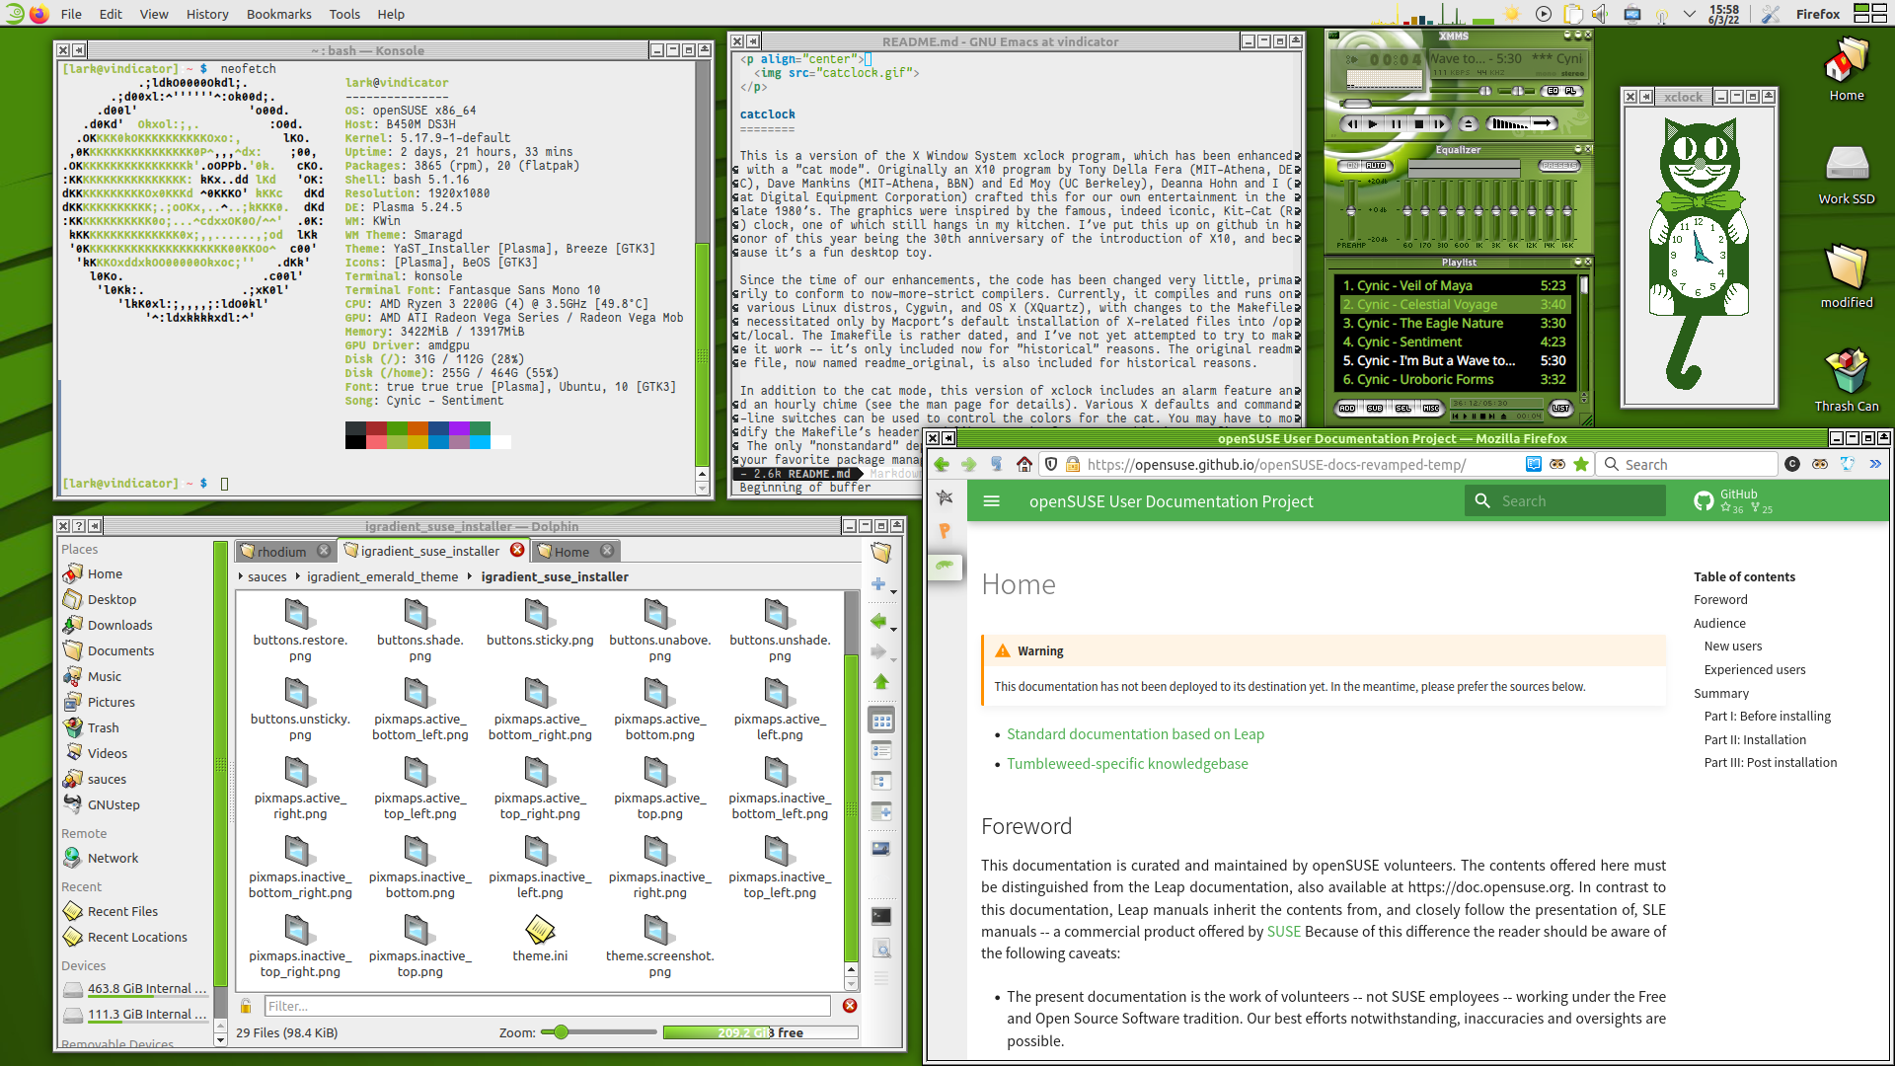The height and width of the screenshot is (1066, 1895).
Task: Click the XMMS play button
Action: pos(1373,123)
